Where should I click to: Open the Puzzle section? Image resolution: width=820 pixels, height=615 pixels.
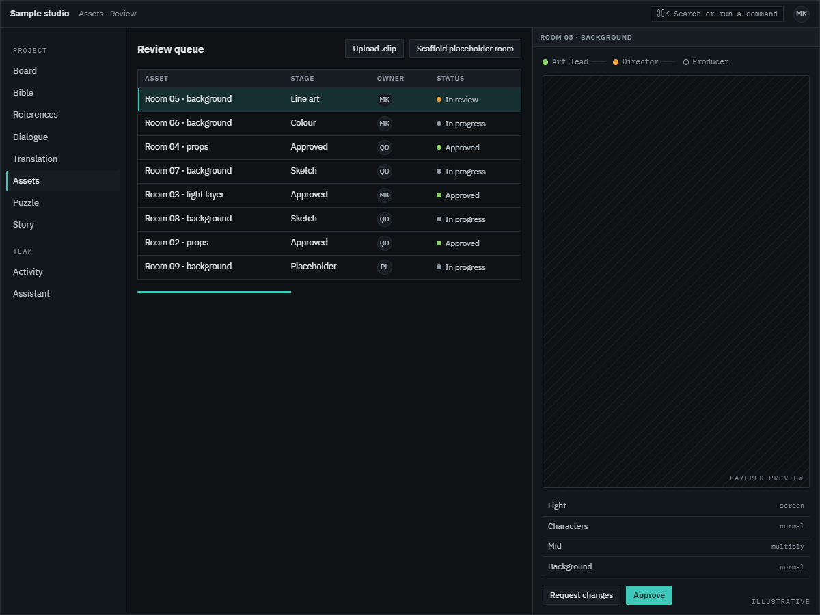coord(64,202)
